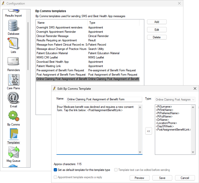The image size is (199, 183).
Task: Select the <DrName> merge field
Action: pos(162,120)
